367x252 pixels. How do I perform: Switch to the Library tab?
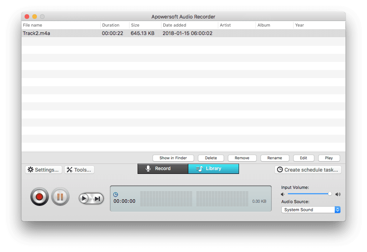(x=213, y=169)
